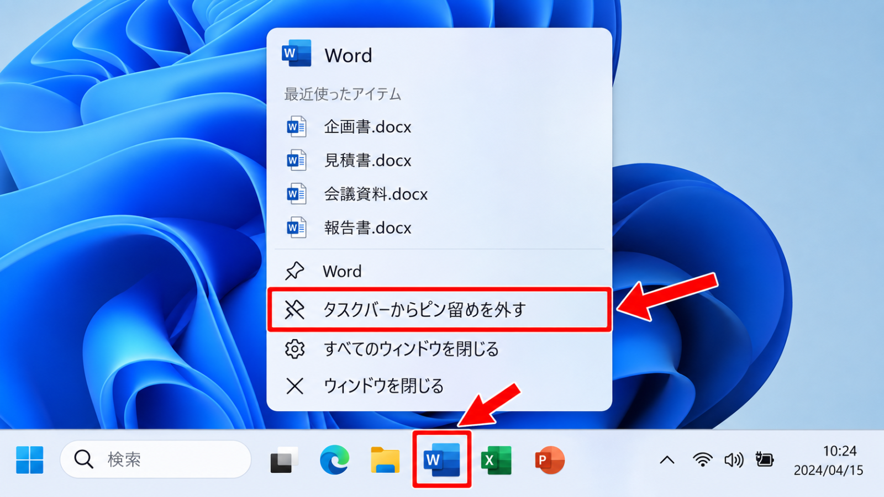Select タスクバーからピン留めを外す
The height and width of the screenshot is (497, 884).
[x=439, y=310]
